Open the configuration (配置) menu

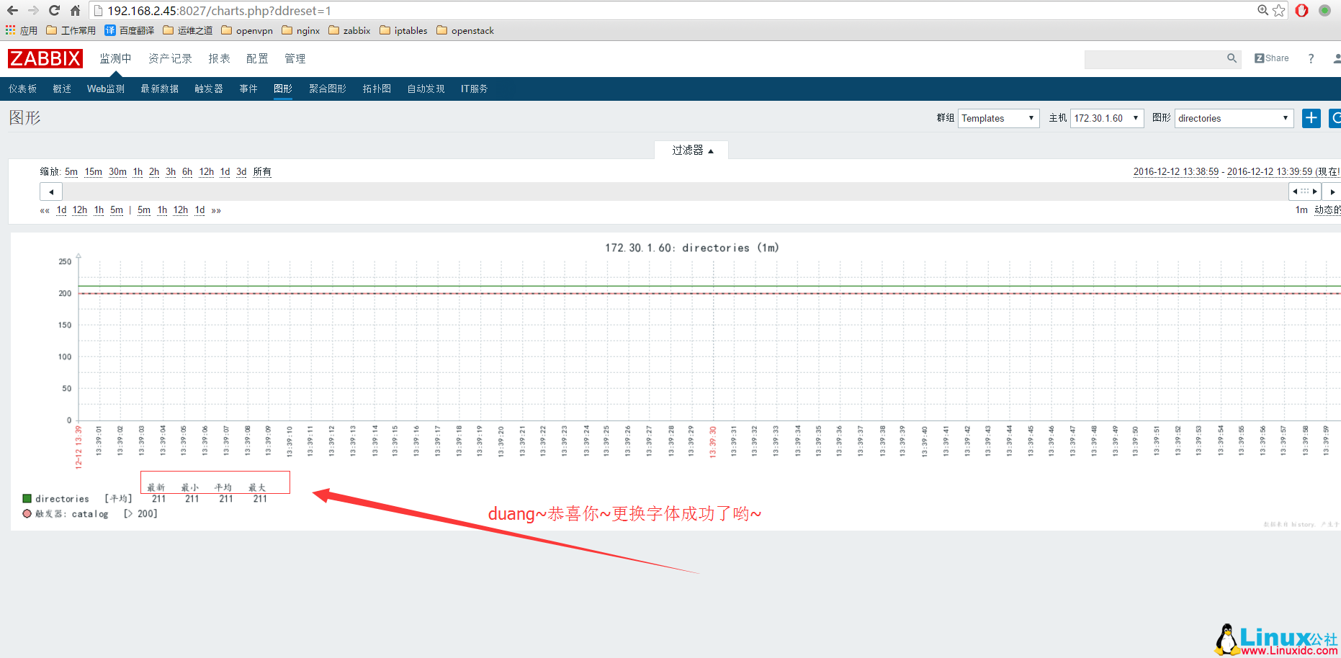coord(257,58)
